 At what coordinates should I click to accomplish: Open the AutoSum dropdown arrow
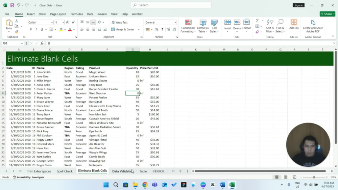[262, 21]
